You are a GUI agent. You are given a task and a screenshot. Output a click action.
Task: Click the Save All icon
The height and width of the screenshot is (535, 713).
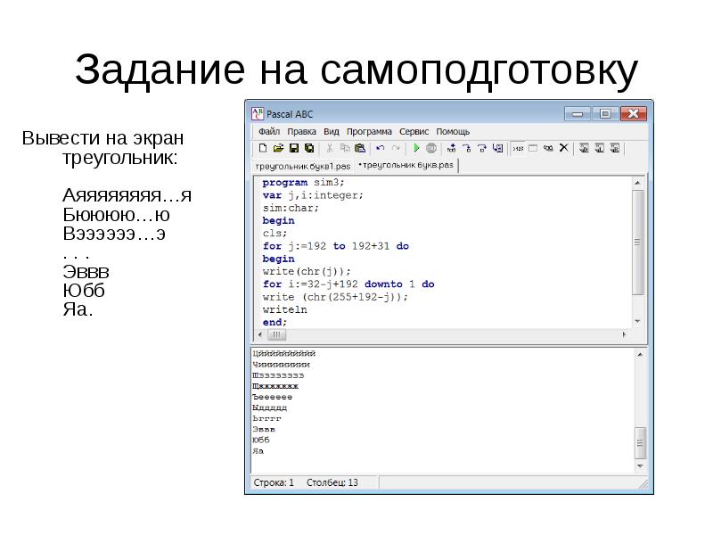pos(308,148)
